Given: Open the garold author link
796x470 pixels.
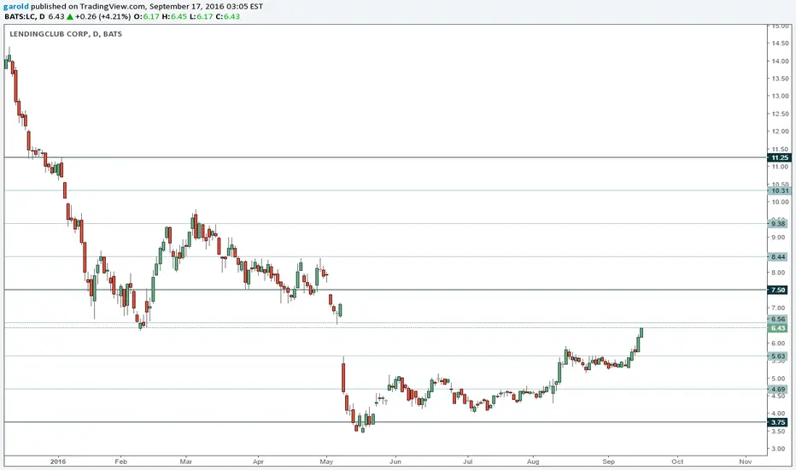Looking at the screenshot, I should pyautogui.click(x=16, y=7).
